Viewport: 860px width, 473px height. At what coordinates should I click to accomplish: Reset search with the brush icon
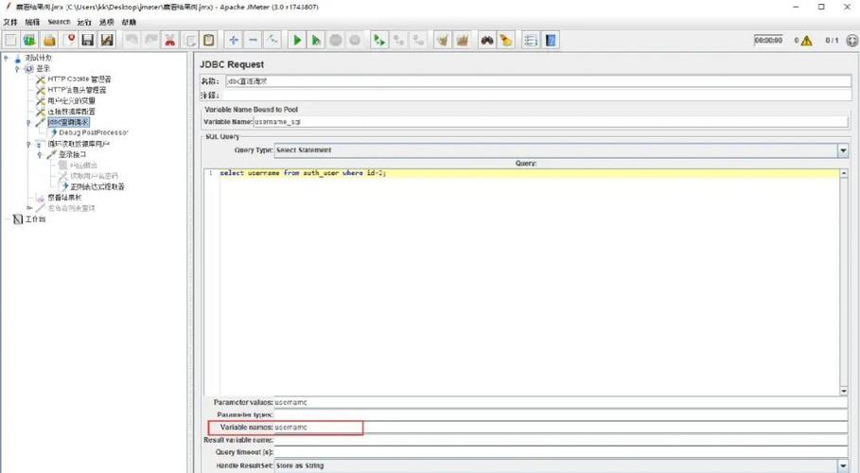506,40
